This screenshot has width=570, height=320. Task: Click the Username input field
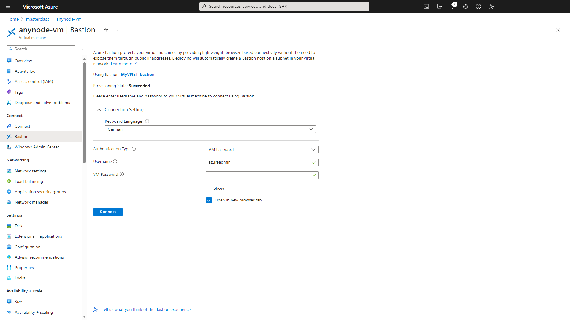(x=262, y=162)
